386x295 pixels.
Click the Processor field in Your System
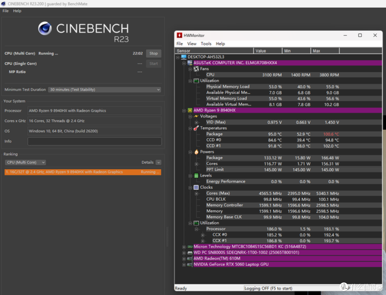94,111
